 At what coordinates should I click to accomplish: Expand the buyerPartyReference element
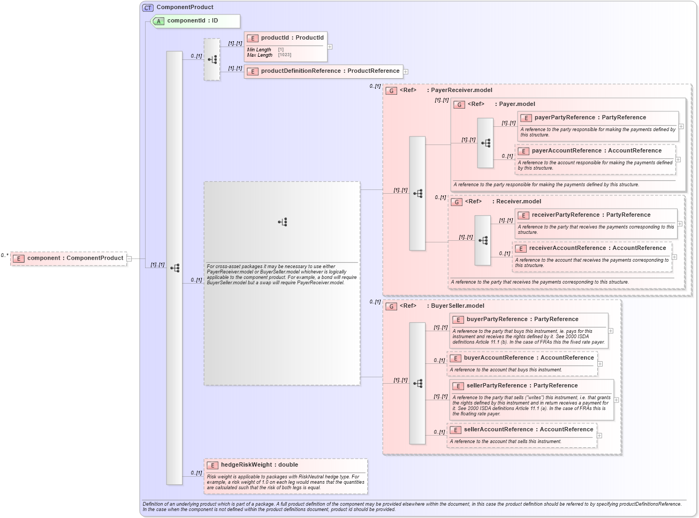coord(610,331)
